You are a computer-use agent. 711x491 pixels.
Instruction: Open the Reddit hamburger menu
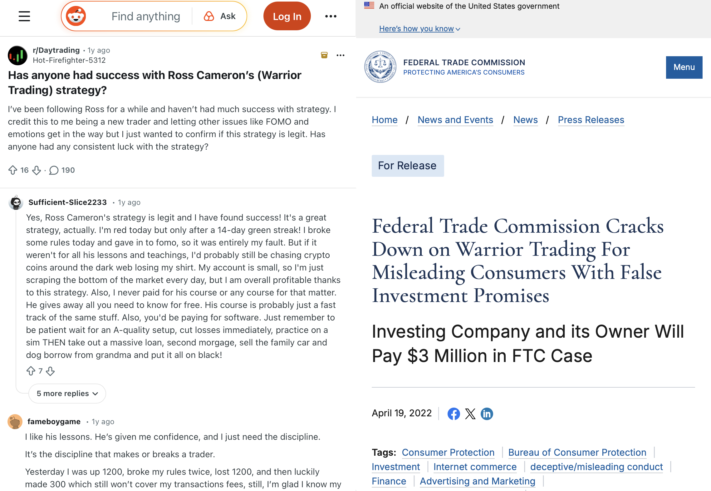24,16
